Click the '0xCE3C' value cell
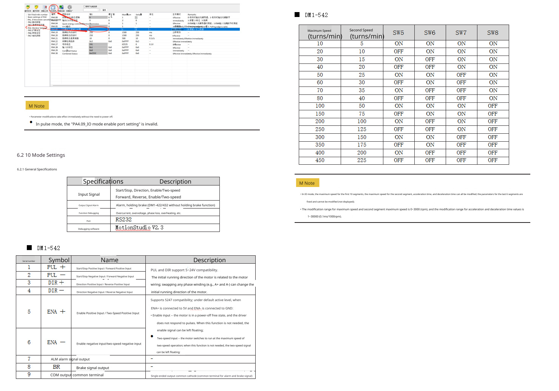The image size is (559, 391). (98, 54)
